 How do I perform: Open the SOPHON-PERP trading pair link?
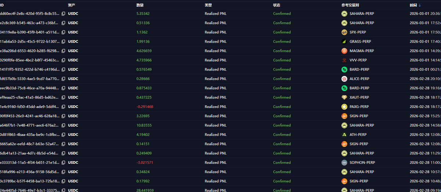pyautogui.click(x=362, y=163)
